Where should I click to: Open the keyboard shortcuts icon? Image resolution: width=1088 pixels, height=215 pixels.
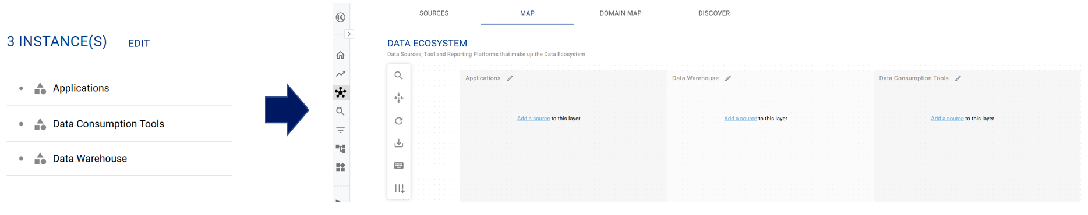pyautogui.click(x=399, y=166)
